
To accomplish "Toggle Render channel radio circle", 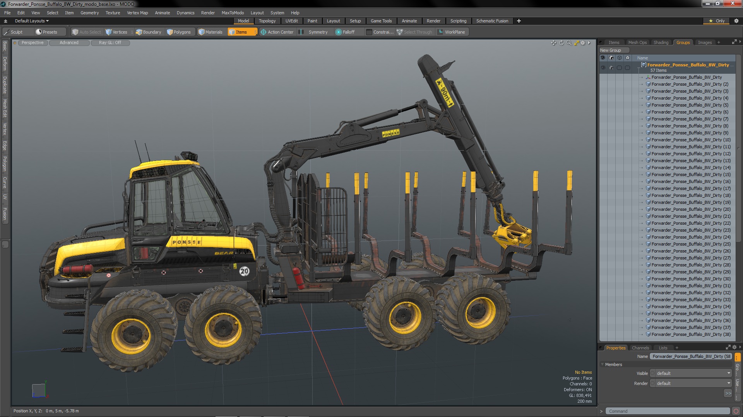I will tap(653, 383).
